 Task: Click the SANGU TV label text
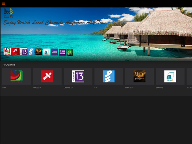click(x=129, y=88)
